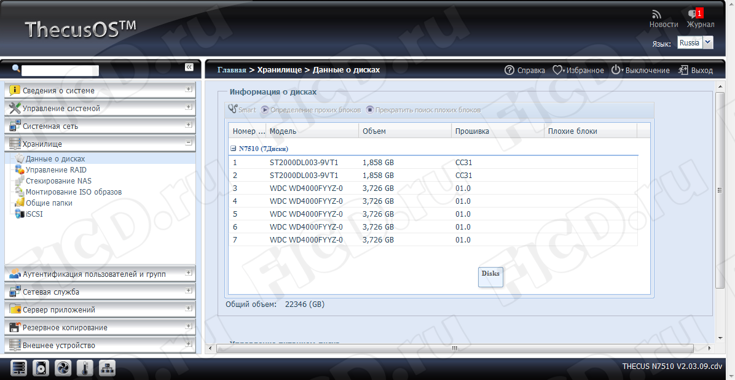The image size is (735, 380).
Task: Select disk 5 WDC WD4000FYYZ-0 row
Action: (433, 214)
